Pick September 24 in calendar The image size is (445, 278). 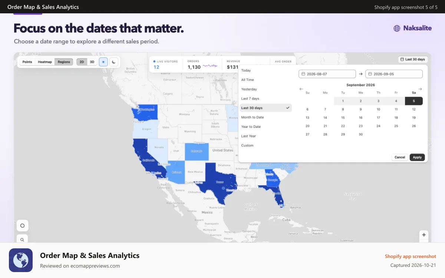coord(378,126)
